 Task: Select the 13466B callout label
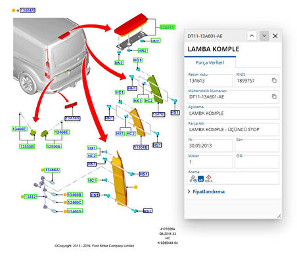click(x=75, y=195)
